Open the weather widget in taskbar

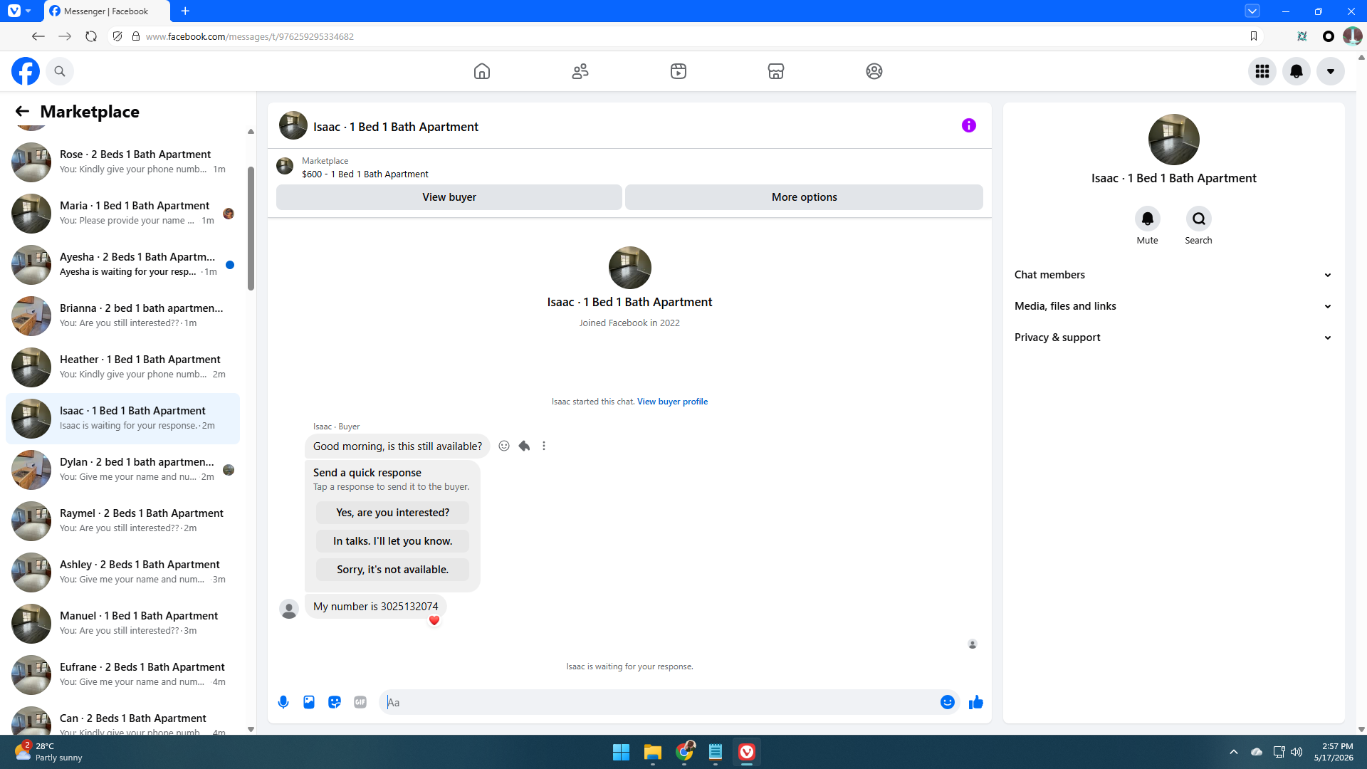point(48,752)
